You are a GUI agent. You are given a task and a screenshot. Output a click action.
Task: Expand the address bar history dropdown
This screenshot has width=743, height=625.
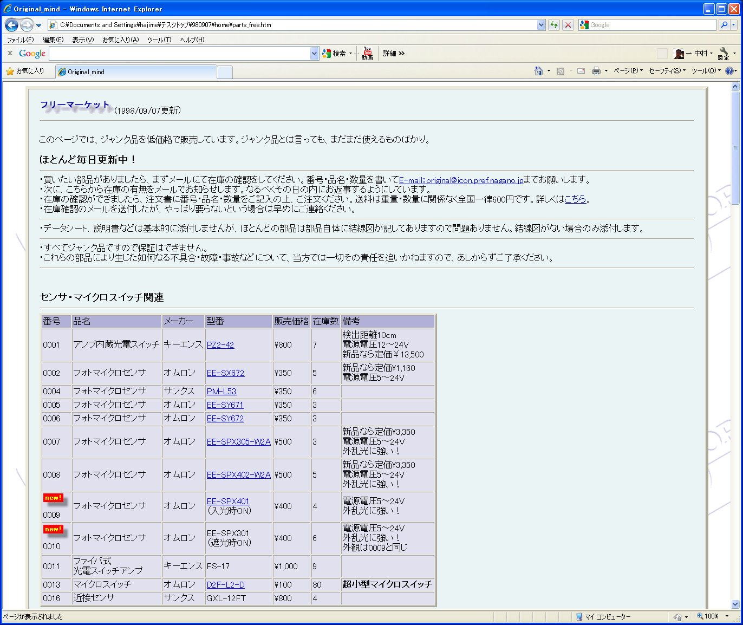pyautogui.click(x=541, y=25)
